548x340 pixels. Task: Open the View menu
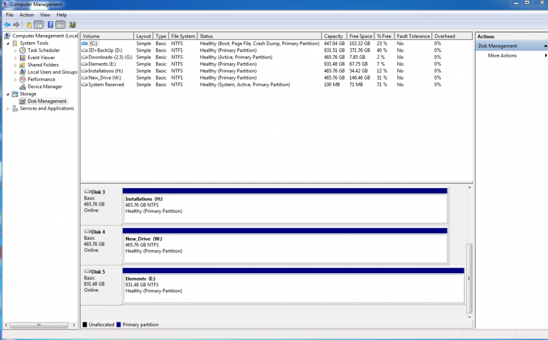point(45,15)
